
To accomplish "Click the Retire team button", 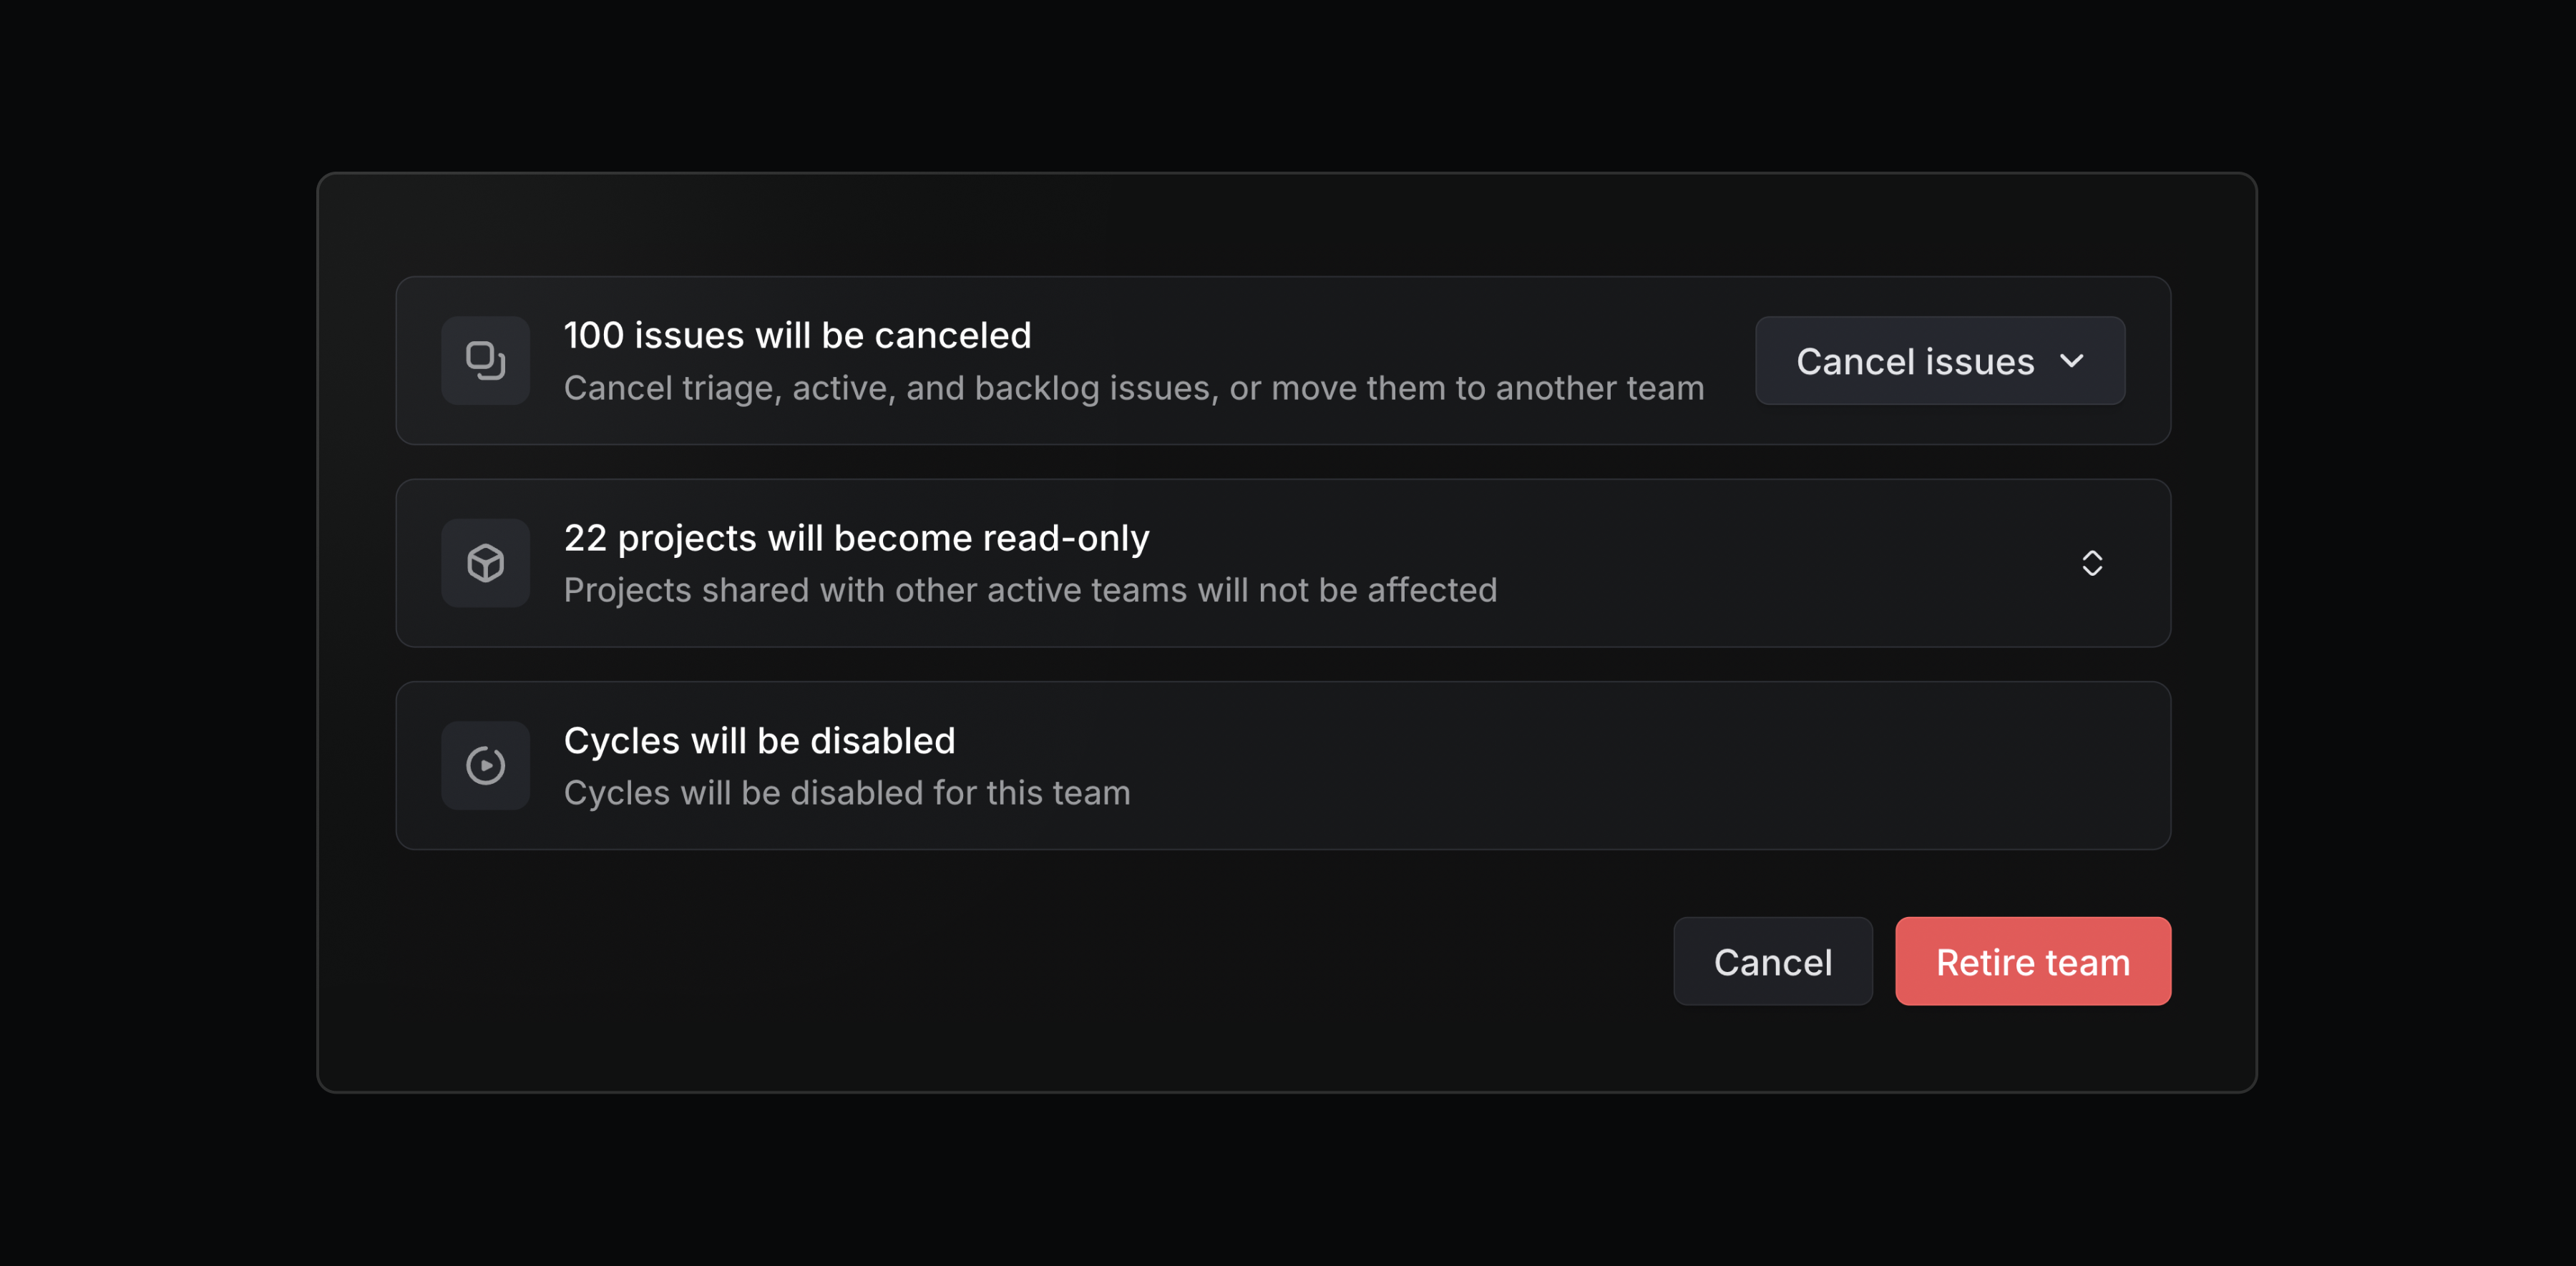I will pos(2032,961).
